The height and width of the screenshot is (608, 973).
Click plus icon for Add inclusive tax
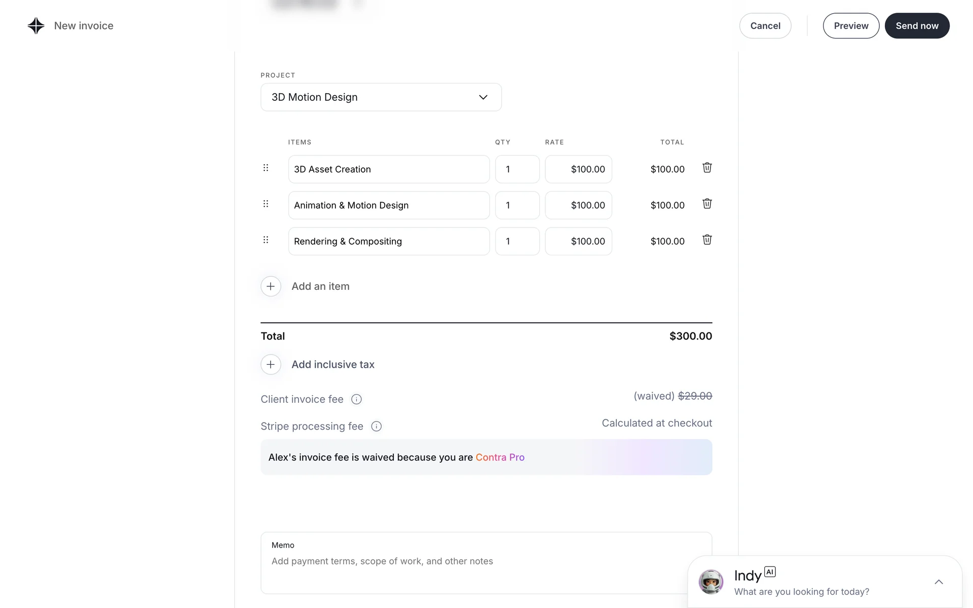click(271, 364)
